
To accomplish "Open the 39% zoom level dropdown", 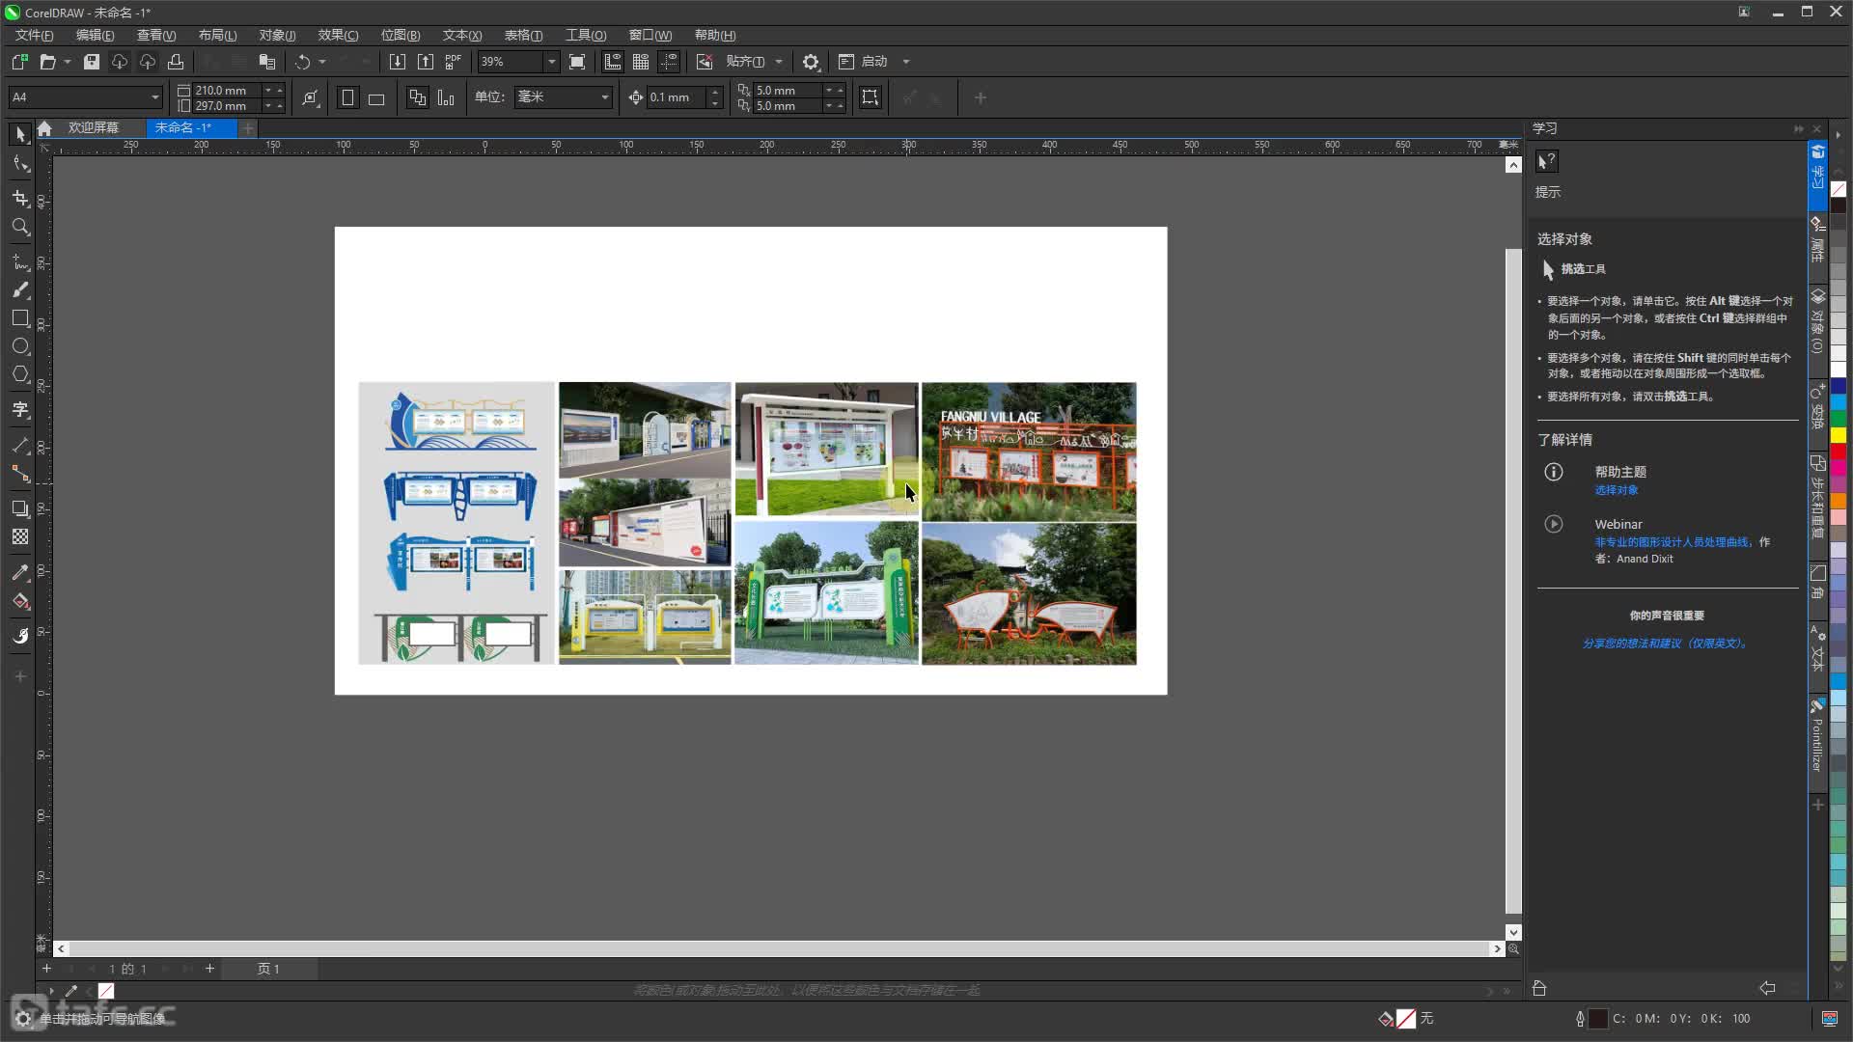I will click(x=552, y=62).
